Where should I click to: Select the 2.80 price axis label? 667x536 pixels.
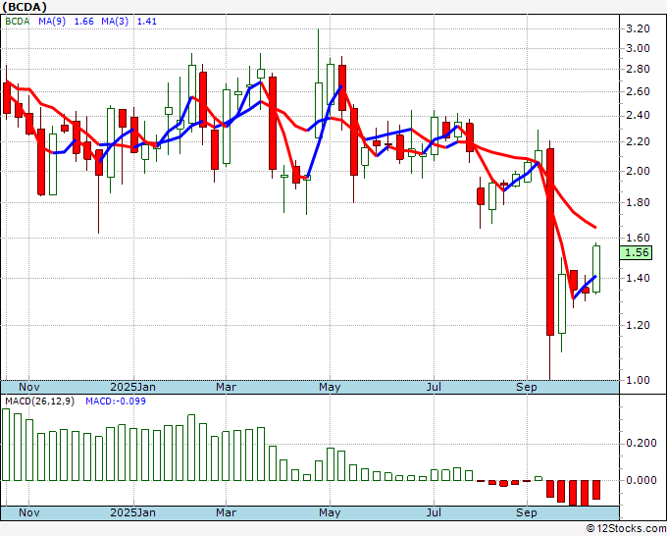click(639, 69)
